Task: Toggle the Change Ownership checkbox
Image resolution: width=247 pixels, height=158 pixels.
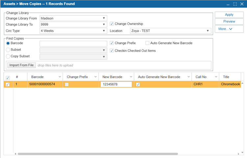Action: pos(112,24)
